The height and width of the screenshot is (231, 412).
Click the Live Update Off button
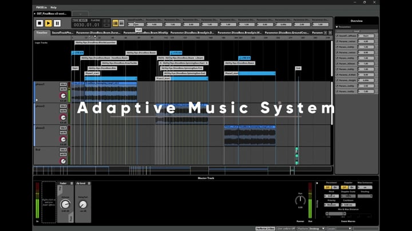click(x=286, y=228)
